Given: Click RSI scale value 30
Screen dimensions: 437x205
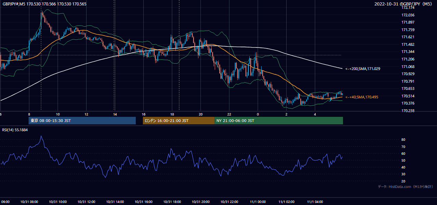Looking at the screenshot, I should [x=403, y=174].
